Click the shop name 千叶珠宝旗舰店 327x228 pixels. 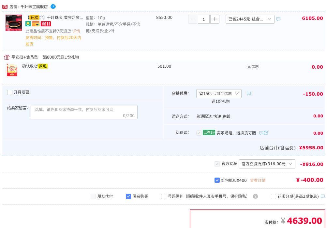click(34, 7)
